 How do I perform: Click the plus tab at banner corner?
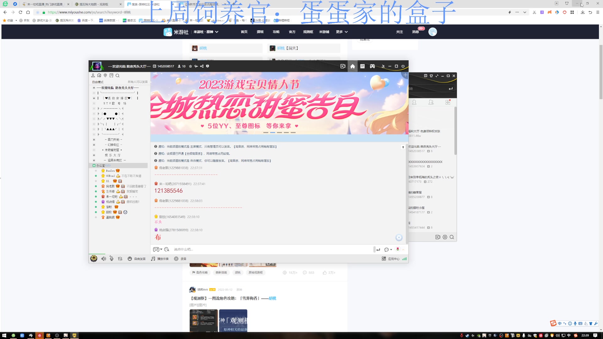[405, 75]
